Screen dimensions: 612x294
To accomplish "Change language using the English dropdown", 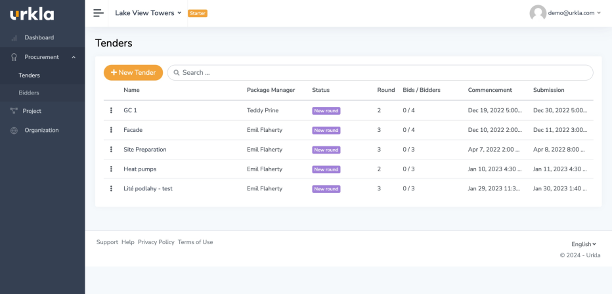I will pyautogui.click(x=584, y=244).
